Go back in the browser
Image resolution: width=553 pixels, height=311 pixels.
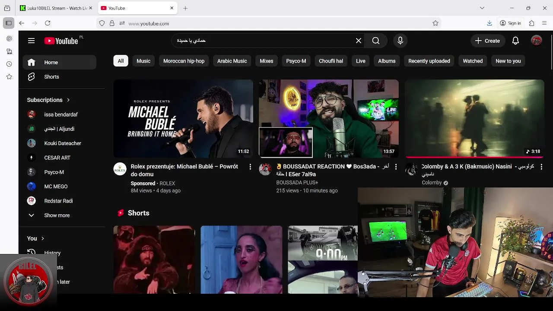[22, 23]
